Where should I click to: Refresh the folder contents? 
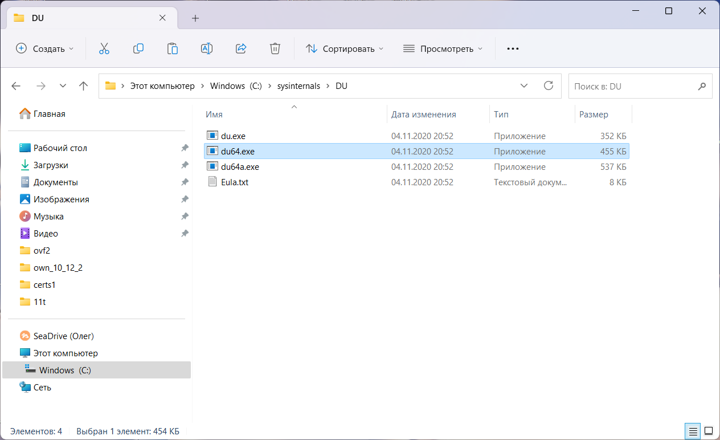click(x=549, y=85)
